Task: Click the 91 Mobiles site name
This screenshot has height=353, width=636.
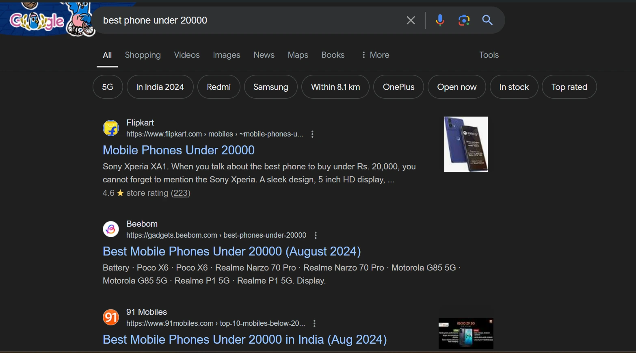Action: coord(147,312)
